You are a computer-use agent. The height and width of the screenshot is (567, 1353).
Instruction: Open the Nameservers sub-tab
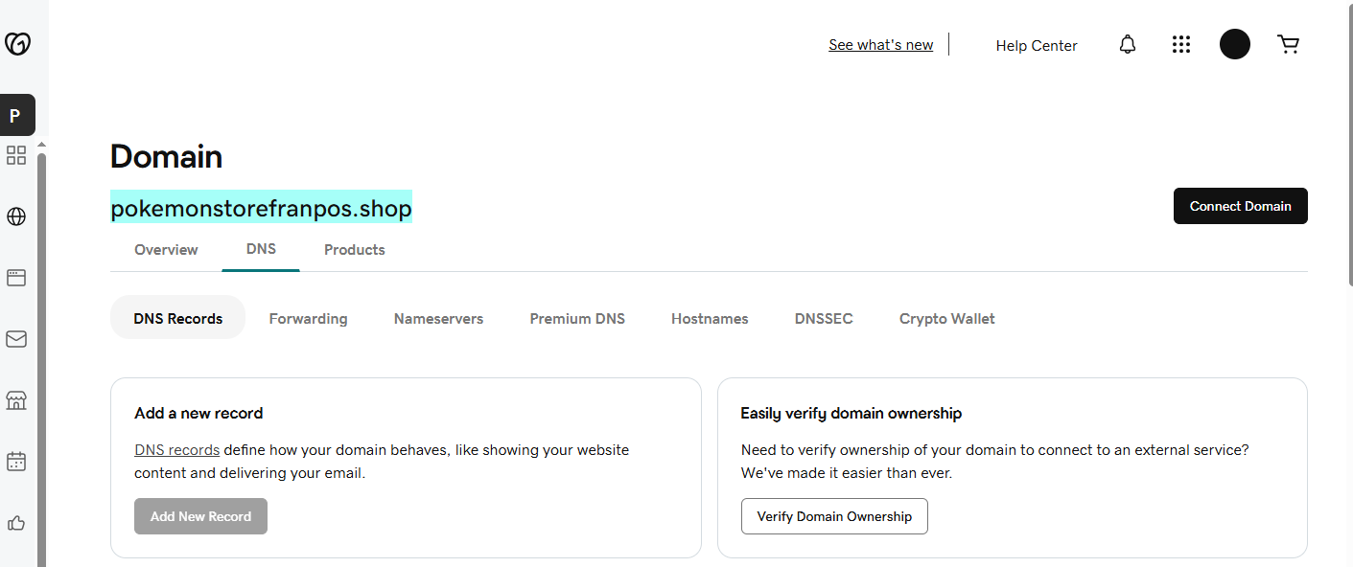[438, 319]
